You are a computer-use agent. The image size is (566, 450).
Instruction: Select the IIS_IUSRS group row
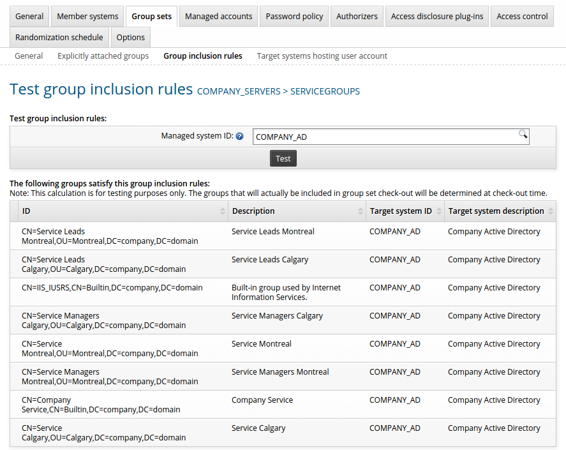click(112, 288)
